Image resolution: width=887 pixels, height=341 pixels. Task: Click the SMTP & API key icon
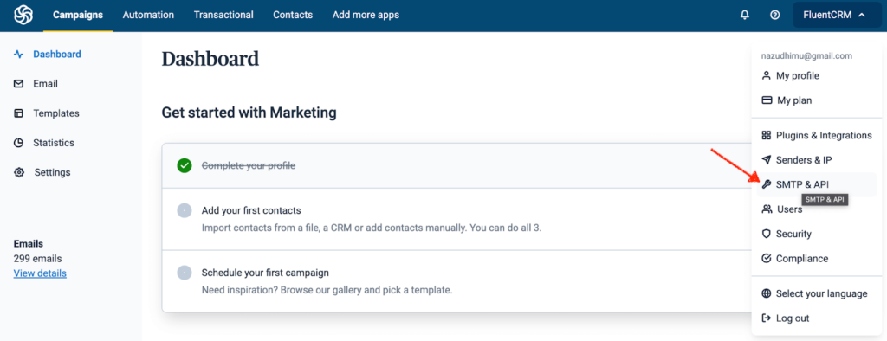tap(767, 184)
